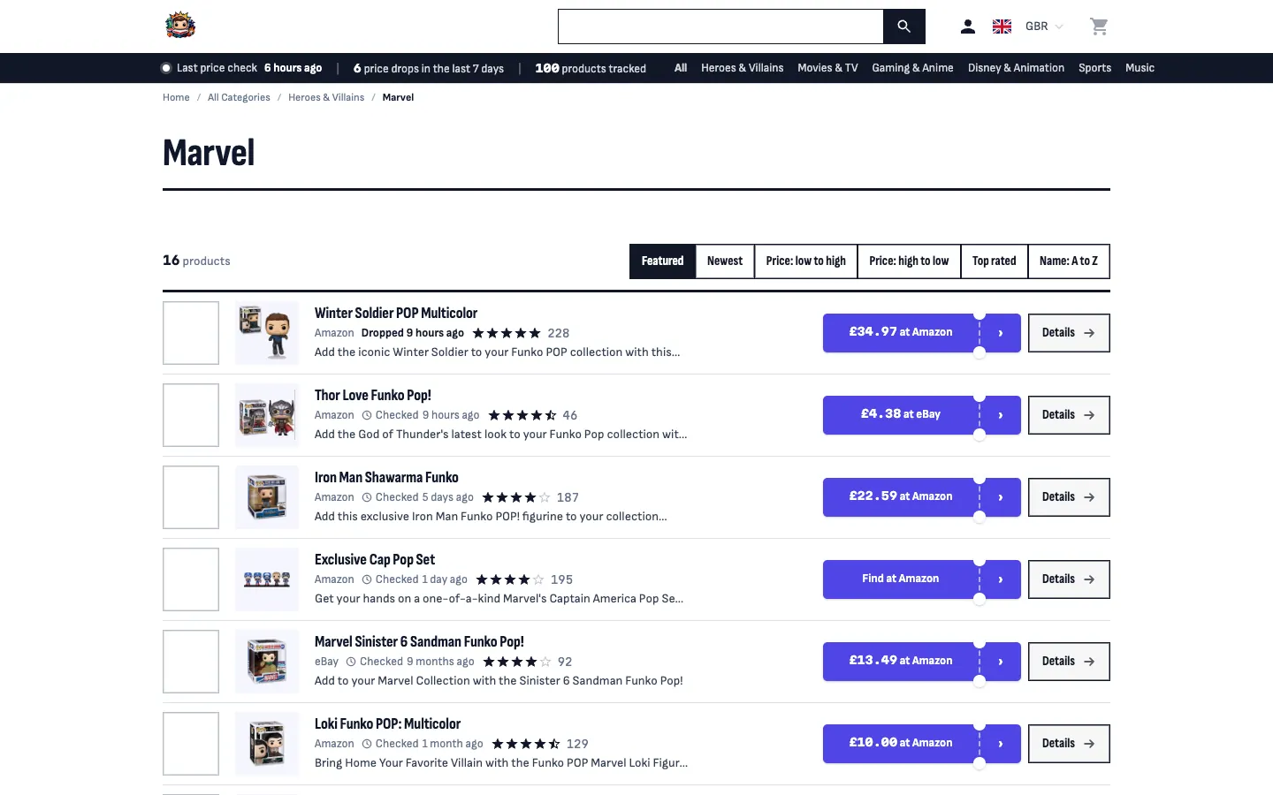Image resolution: width=1273 pixels, height=795 pixels.
Task: Click Find at Amazon for Cap Set
Action: [x=901, y=579]
